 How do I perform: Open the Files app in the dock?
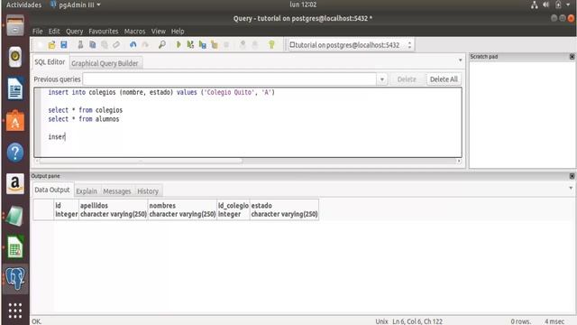pos(15,26)
